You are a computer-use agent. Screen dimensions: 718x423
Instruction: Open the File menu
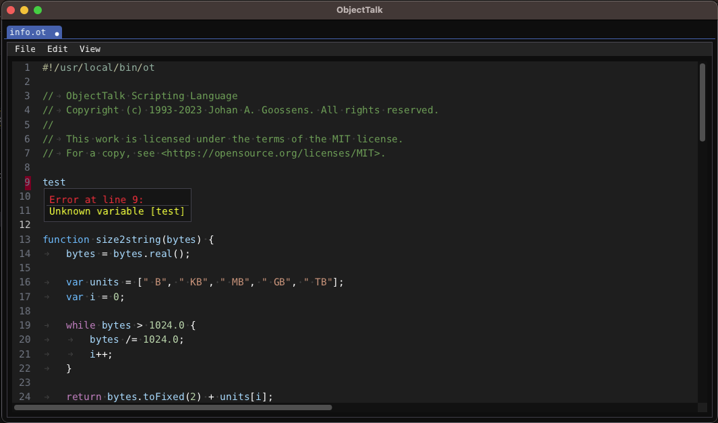[25, 49]
